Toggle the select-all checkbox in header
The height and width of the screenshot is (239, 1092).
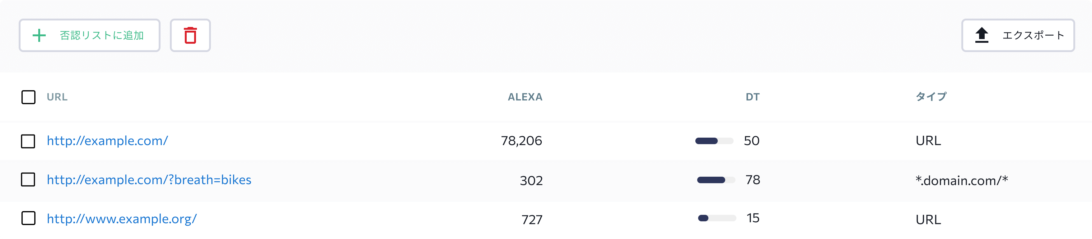[28, 97]
